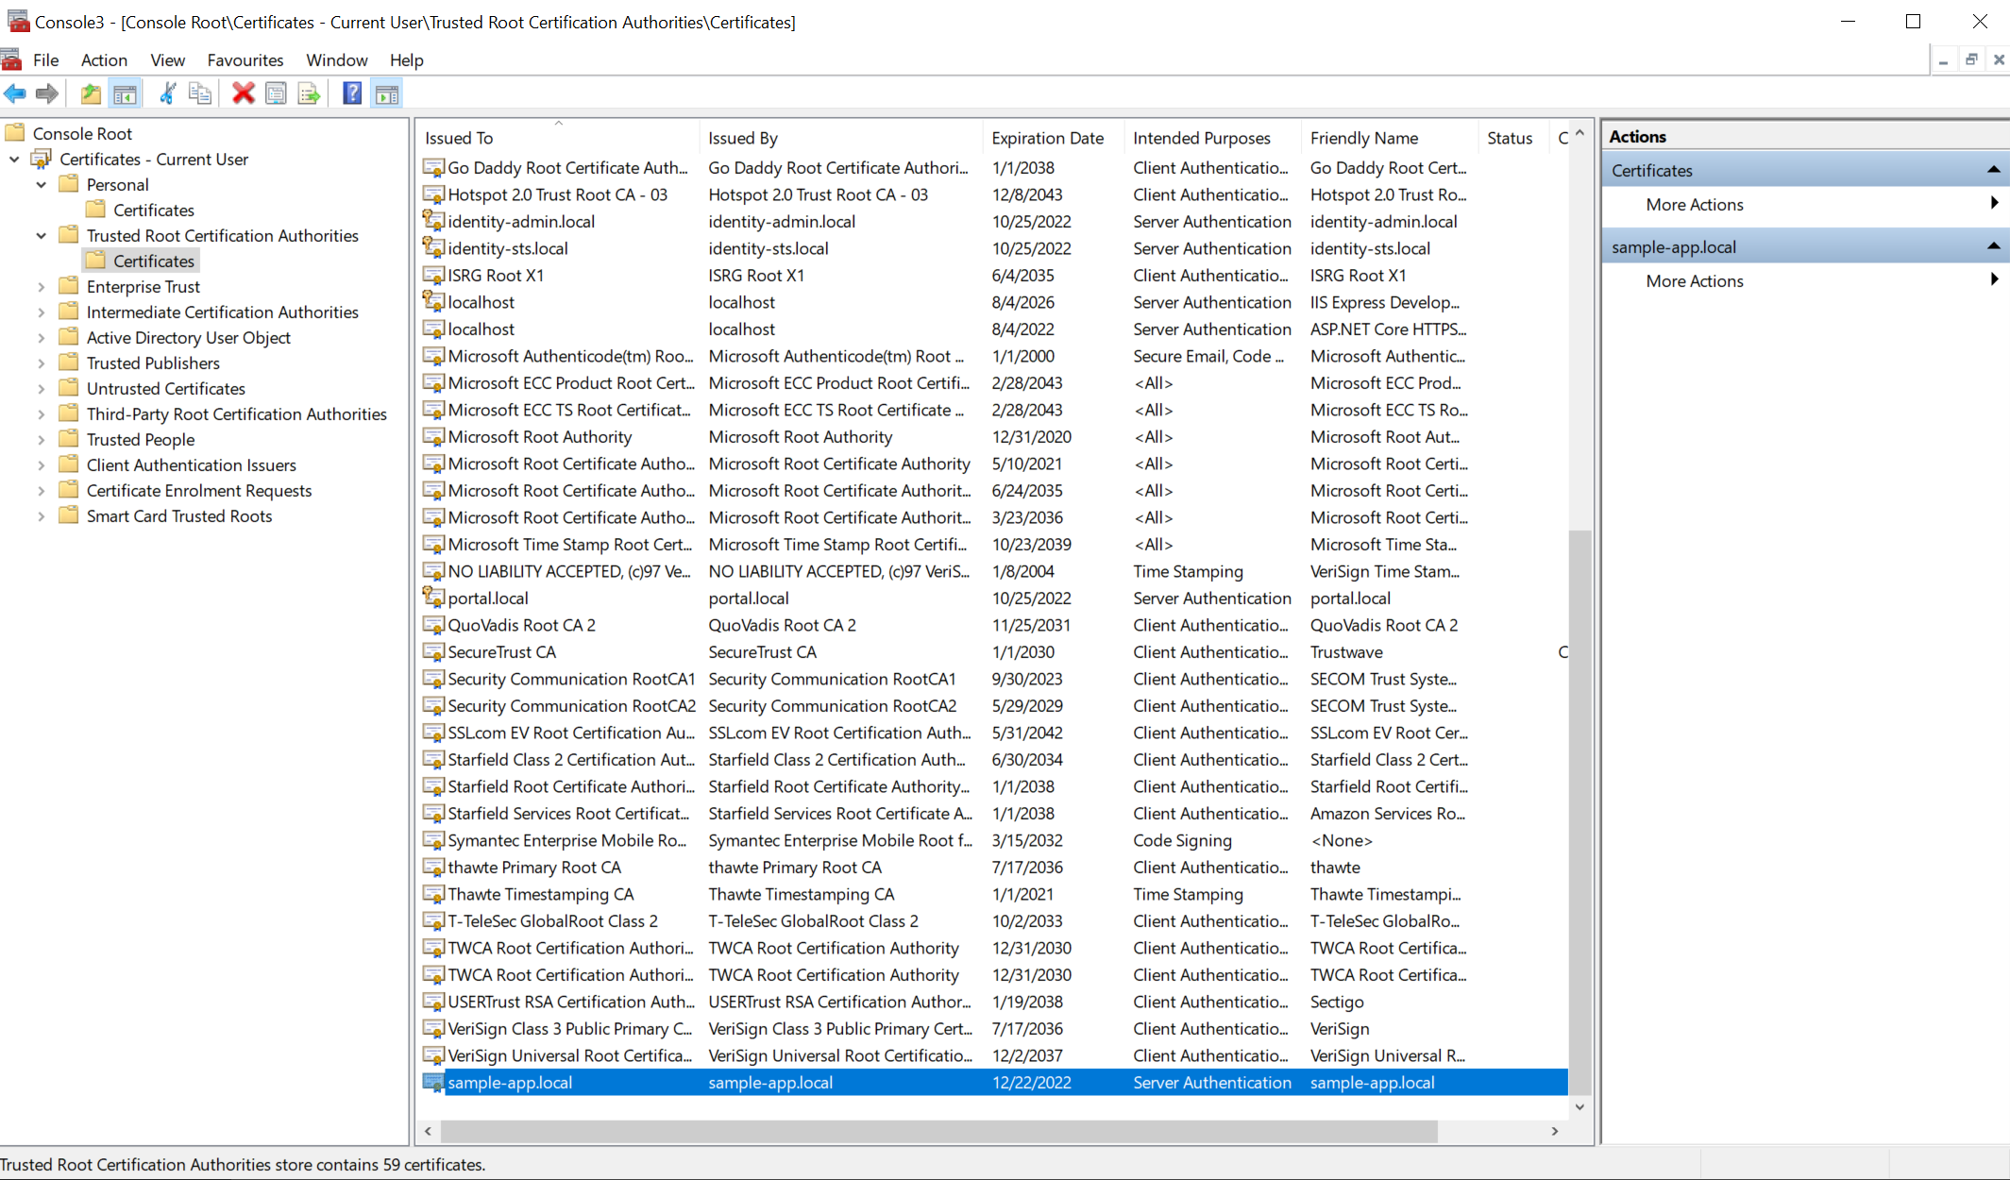The height and width of the screenshot is (1180, 2010).
Task: Click the Copy toolbar icon
Action: [x=200, y=93]
